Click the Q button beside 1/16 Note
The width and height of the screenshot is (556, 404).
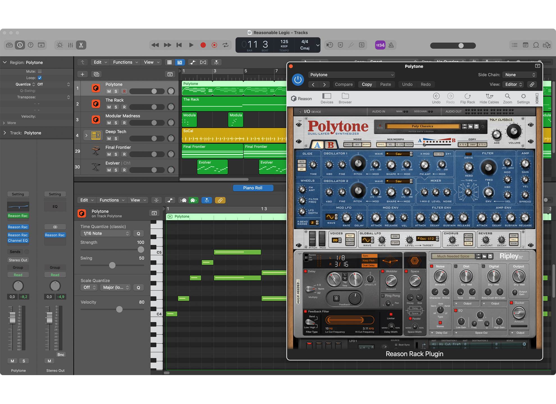[138, 233]
